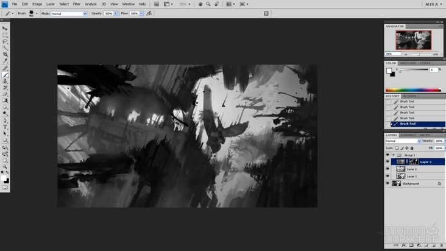Open the Brush preset picker dropdown

tap(33, 13)
